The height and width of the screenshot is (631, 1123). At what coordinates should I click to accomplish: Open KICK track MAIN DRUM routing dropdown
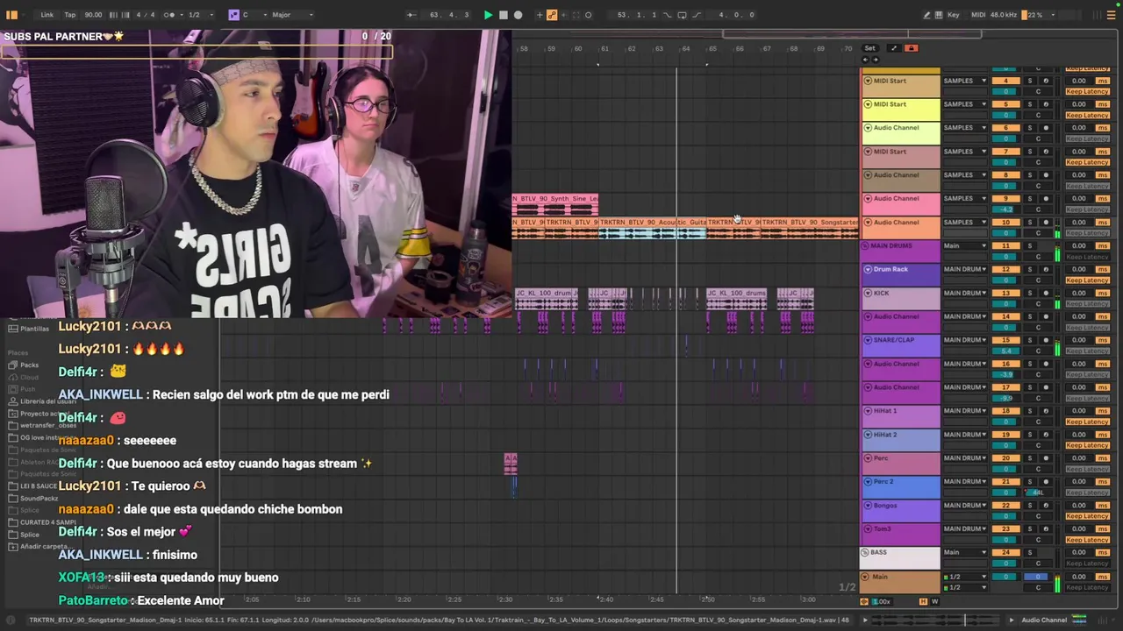964,293
